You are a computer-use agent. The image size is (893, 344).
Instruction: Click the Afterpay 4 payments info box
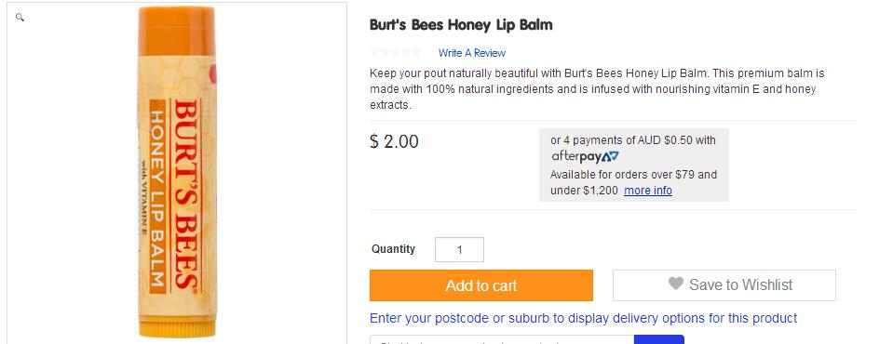pos(634,165)
